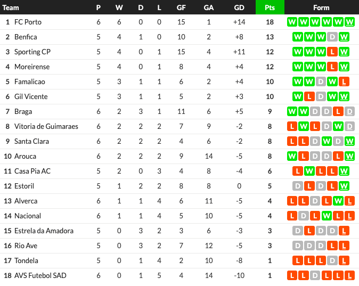This screenshot has height=286, width=359.
Task: Sort table by Pts column header
Action: (270, 7)
